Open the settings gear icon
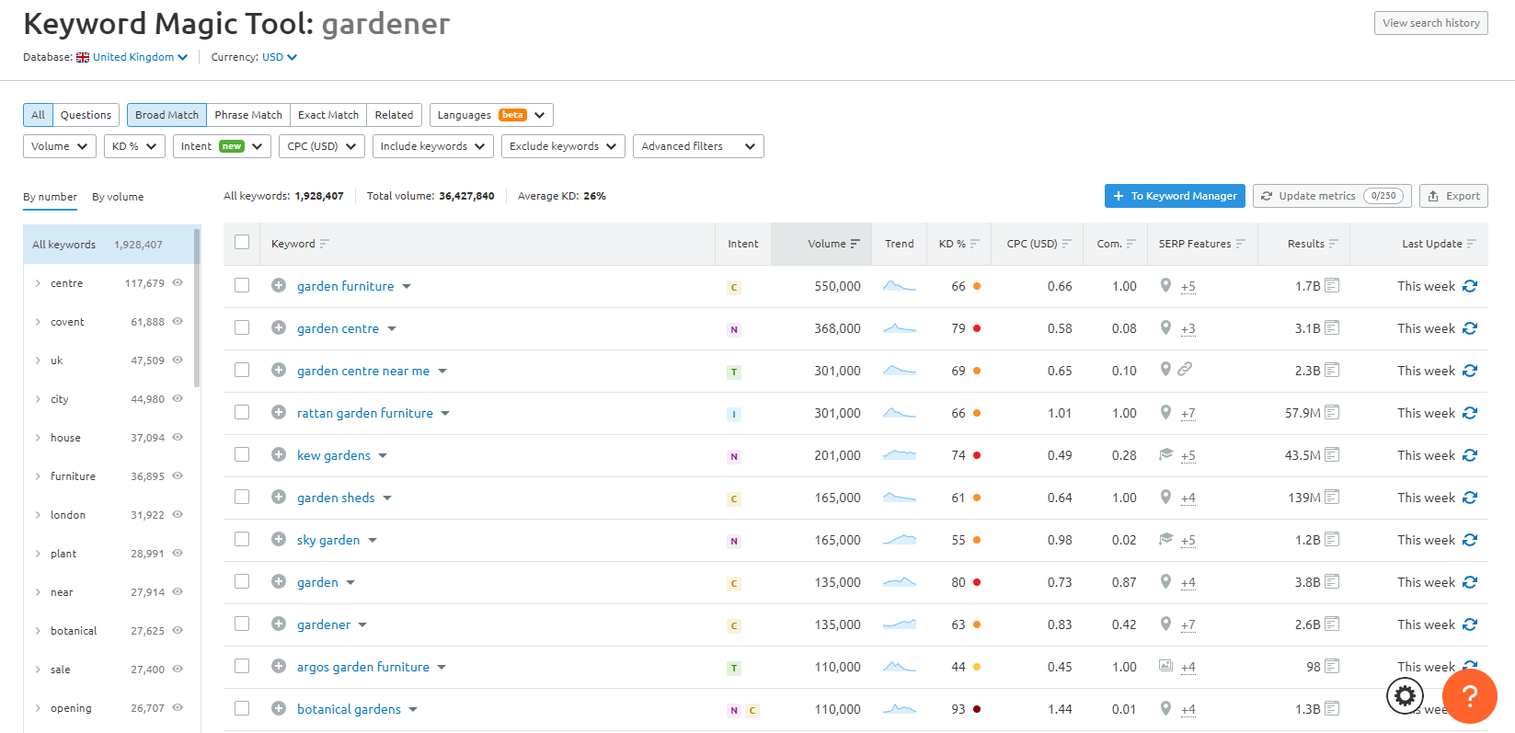The height and width of the screenshot is (733, 1515). (1405, 696)
